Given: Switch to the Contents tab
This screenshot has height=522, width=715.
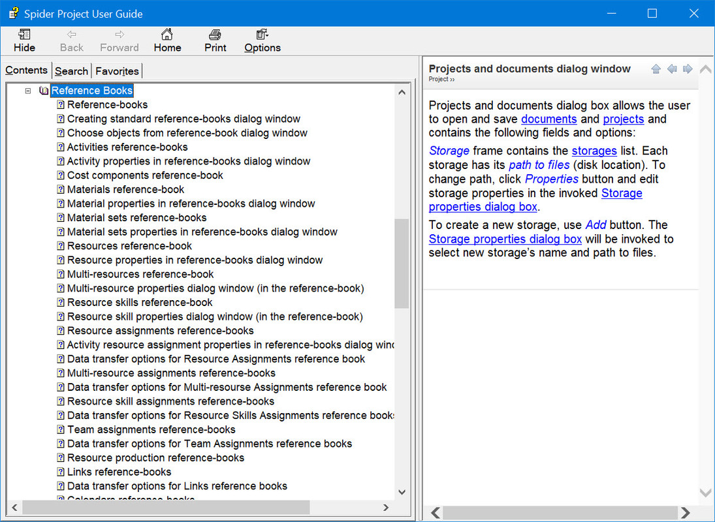Looking at the screenshot, I should point(27,70).
